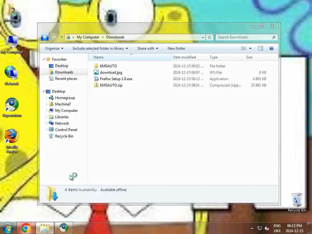Image resolution: width=312 pixels, height=234 pixels.
Task: Open Include selected folder in library menu
Action: click(100, 48)
